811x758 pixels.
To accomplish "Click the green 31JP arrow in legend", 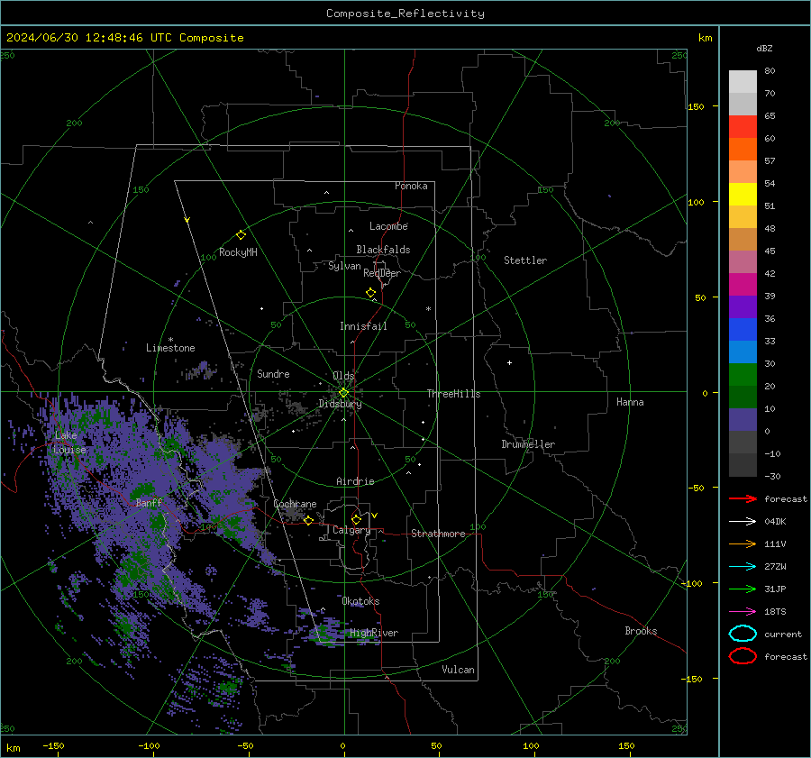I will (743, 589).
